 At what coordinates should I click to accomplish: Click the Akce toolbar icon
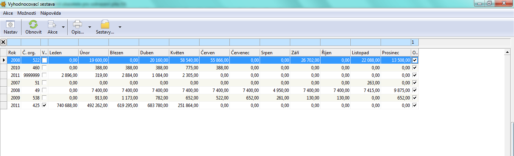[x=52, y=24]
